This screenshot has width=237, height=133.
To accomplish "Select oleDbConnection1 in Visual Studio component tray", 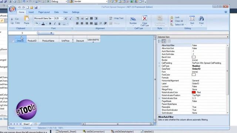I will click(x=94, y=132).
